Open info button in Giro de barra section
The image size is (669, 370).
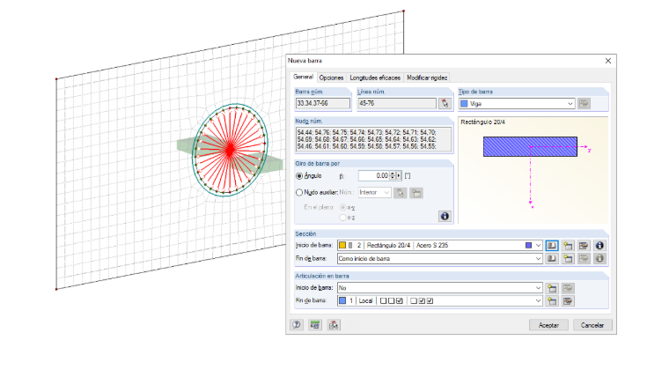point(445,217)
